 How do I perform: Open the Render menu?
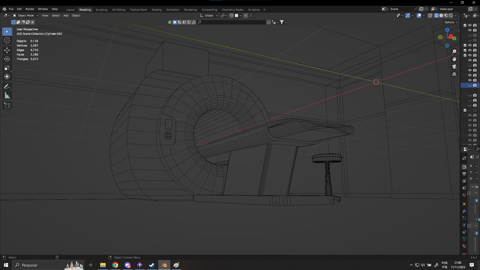pos(30,9)
